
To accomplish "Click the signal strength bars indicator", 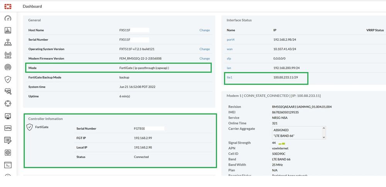I will pos(282,144).
